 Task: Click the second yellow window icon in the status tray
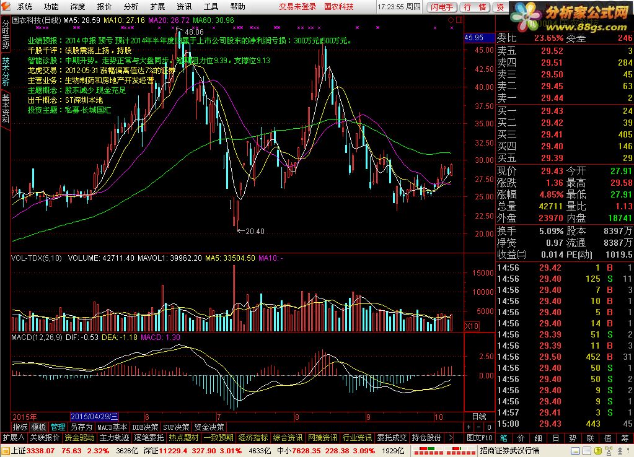[x=587, y=451]
